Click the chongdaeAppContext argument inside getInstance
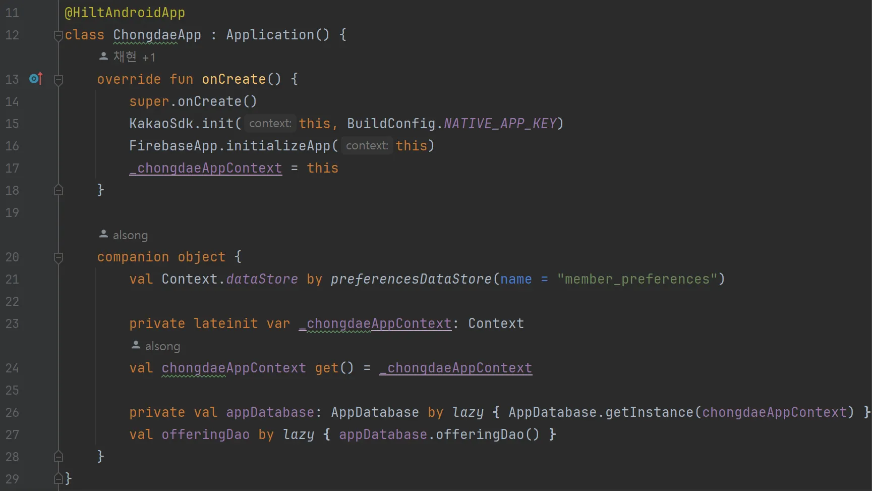Image resolution: width=872 pixels, height=491 pixels. [x=775, y=412]
